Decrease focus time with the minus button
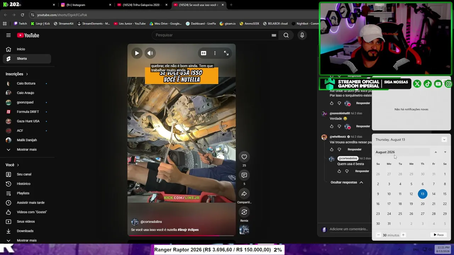Viewport: 454px width, 255px height. 378,235
